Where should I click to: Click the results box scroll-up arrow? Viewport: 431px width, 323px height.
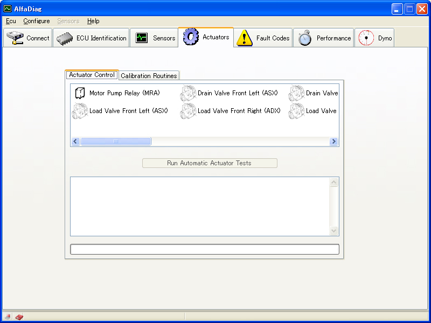coord(333,182)
